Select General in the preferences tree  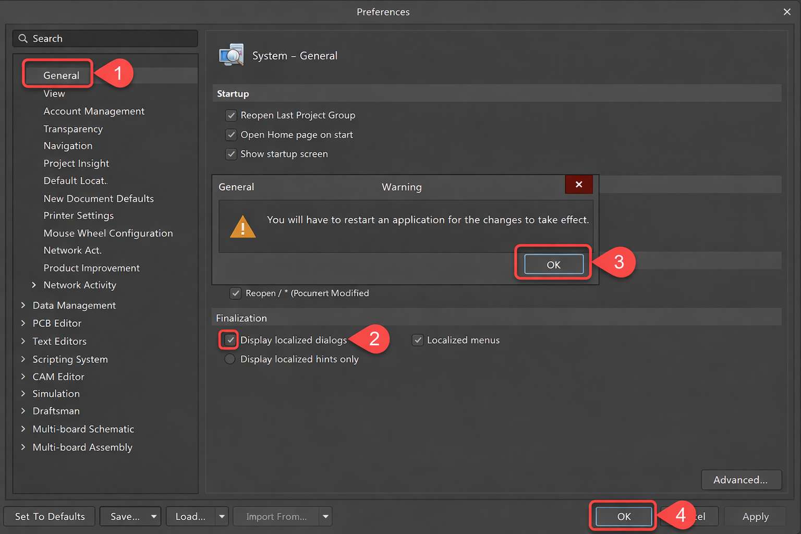point(61,76)
